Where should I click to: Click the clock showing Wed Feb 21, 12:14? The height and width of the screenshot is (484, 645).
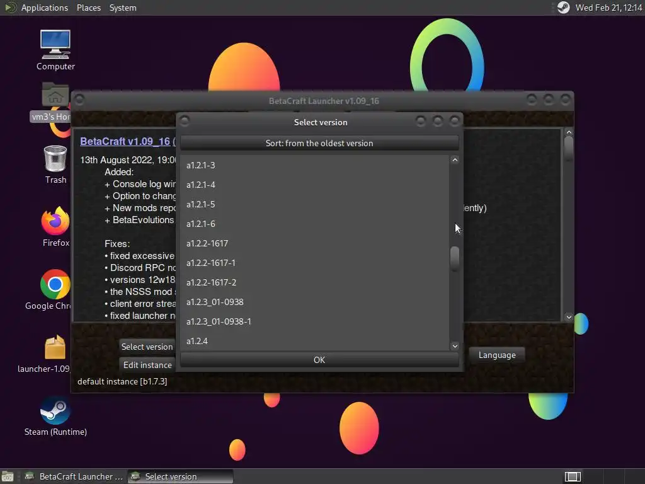click(x=608, y=8)
